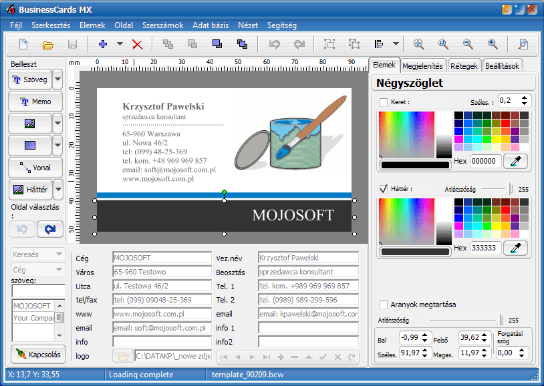Click the zoom in magnifier icon

point(493,44)
